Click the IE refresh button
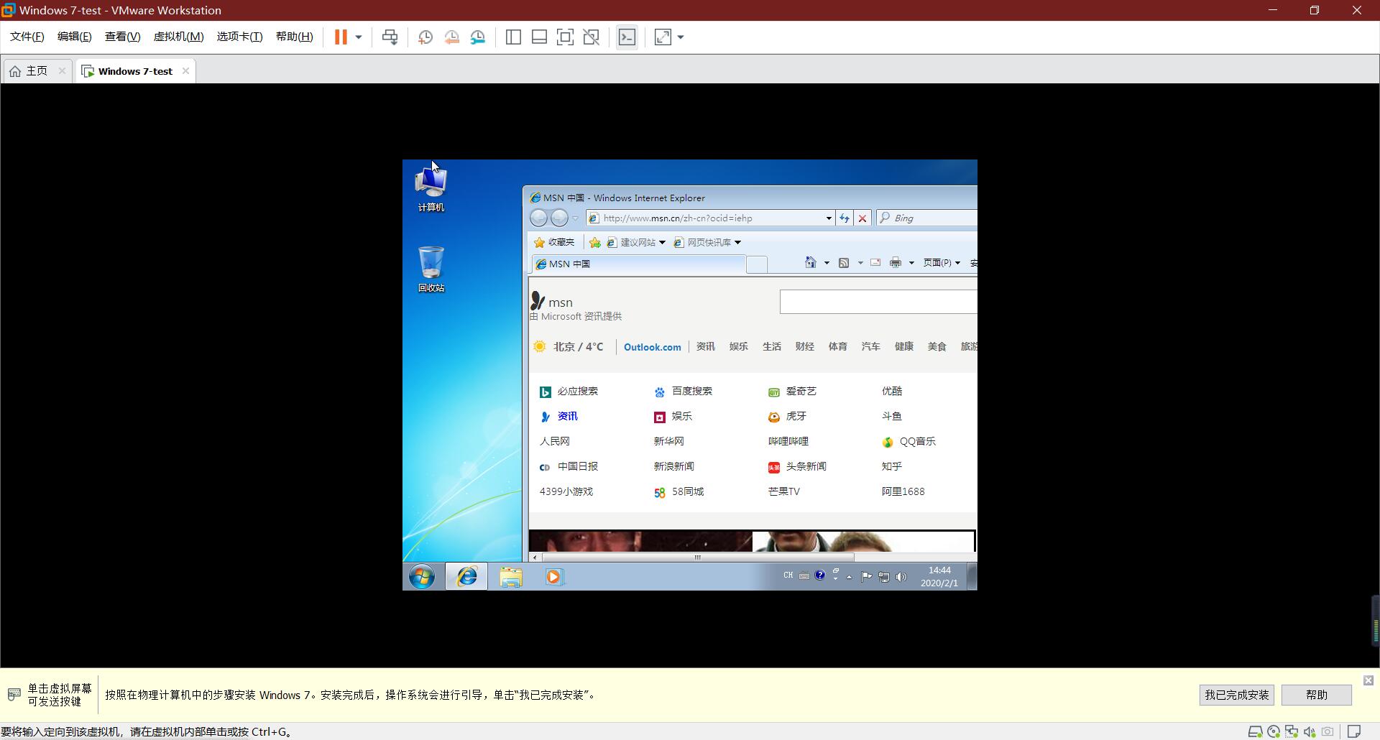Image resolution: width=1380 pixels, height=740 pixels. pyautogui.click(x=844, y=218)
